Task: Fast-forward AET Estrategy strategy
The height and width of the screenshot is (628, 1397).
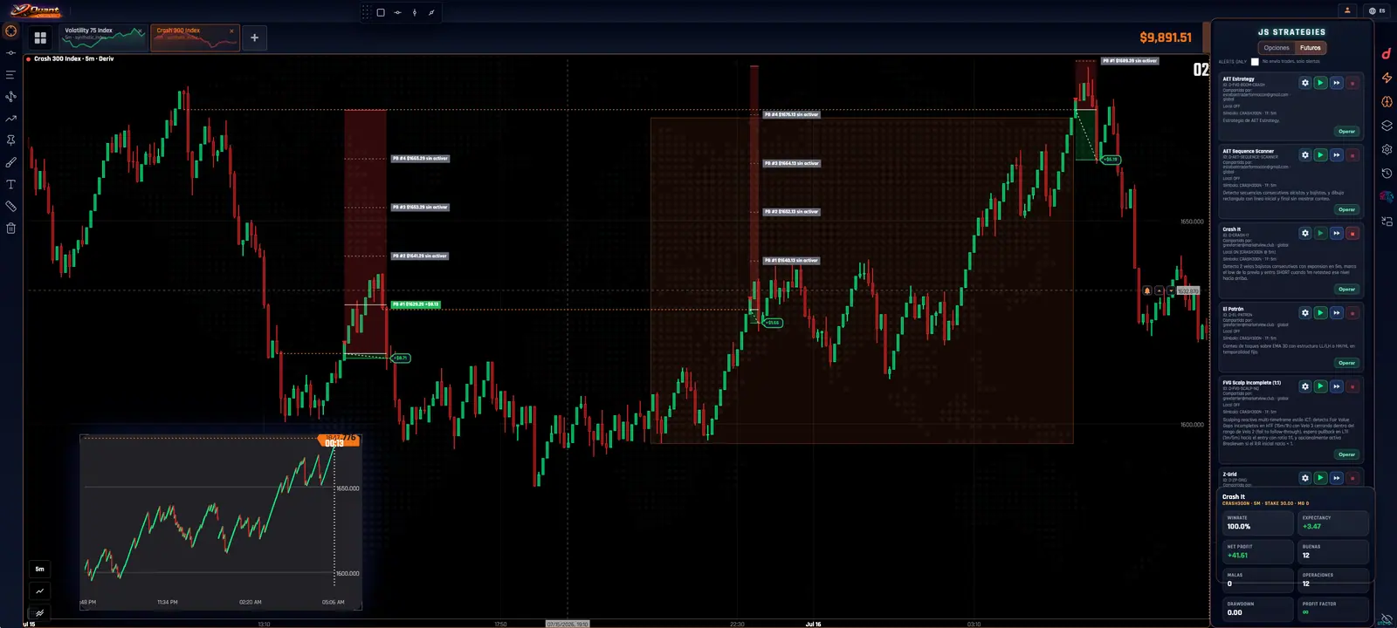Action: click(1336, 83)
